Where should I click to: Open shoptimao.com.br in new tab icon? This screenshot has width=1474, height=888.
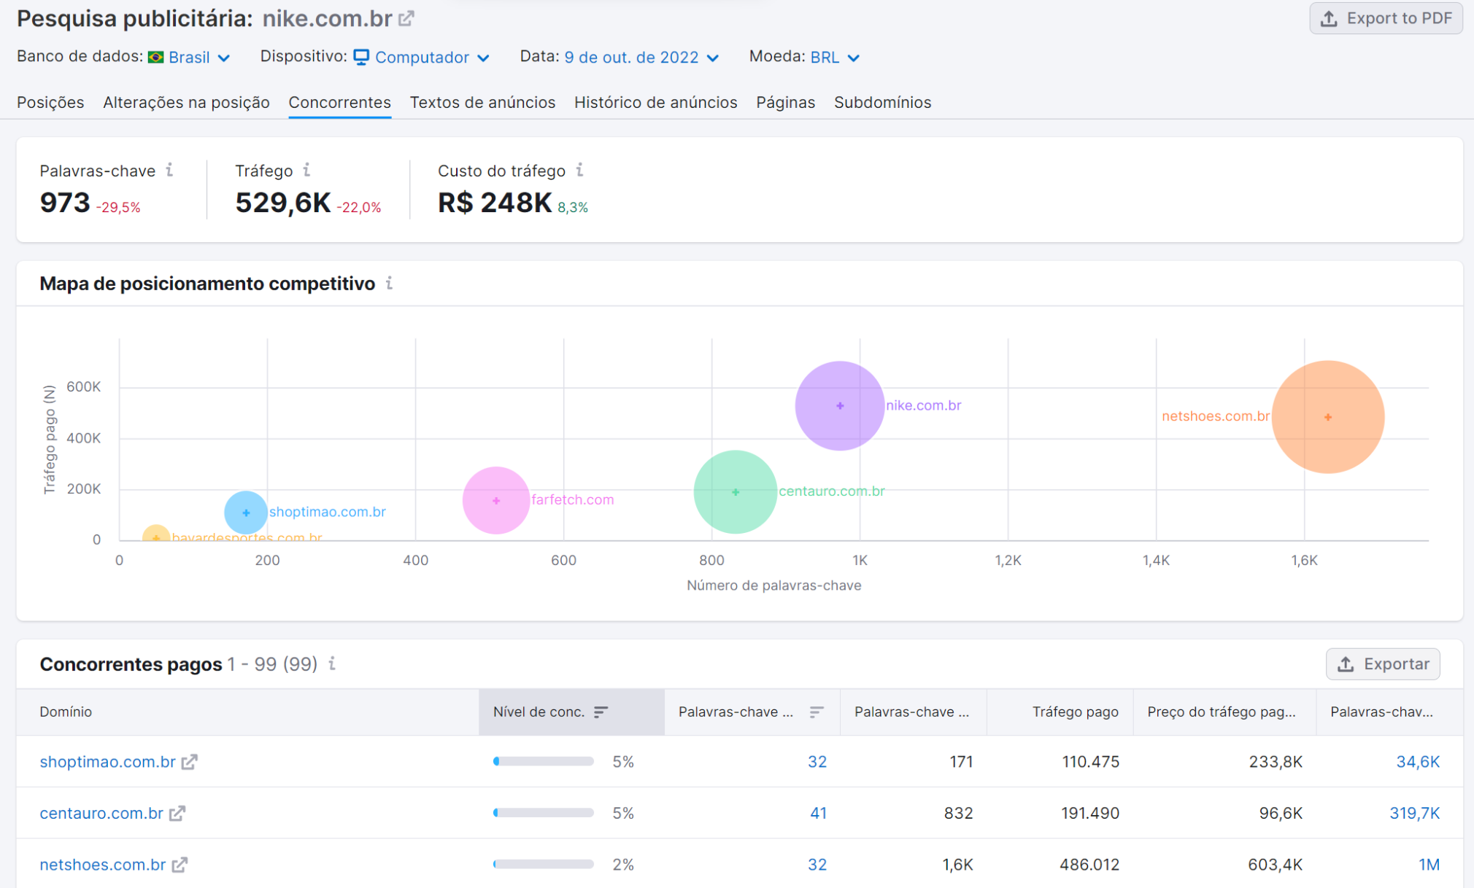pyautogui.click(x=189, y=762)
